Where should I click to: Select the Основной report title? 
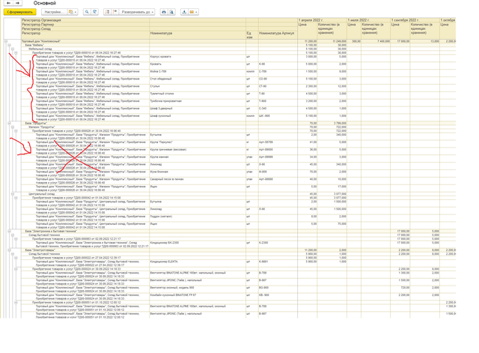45,3
